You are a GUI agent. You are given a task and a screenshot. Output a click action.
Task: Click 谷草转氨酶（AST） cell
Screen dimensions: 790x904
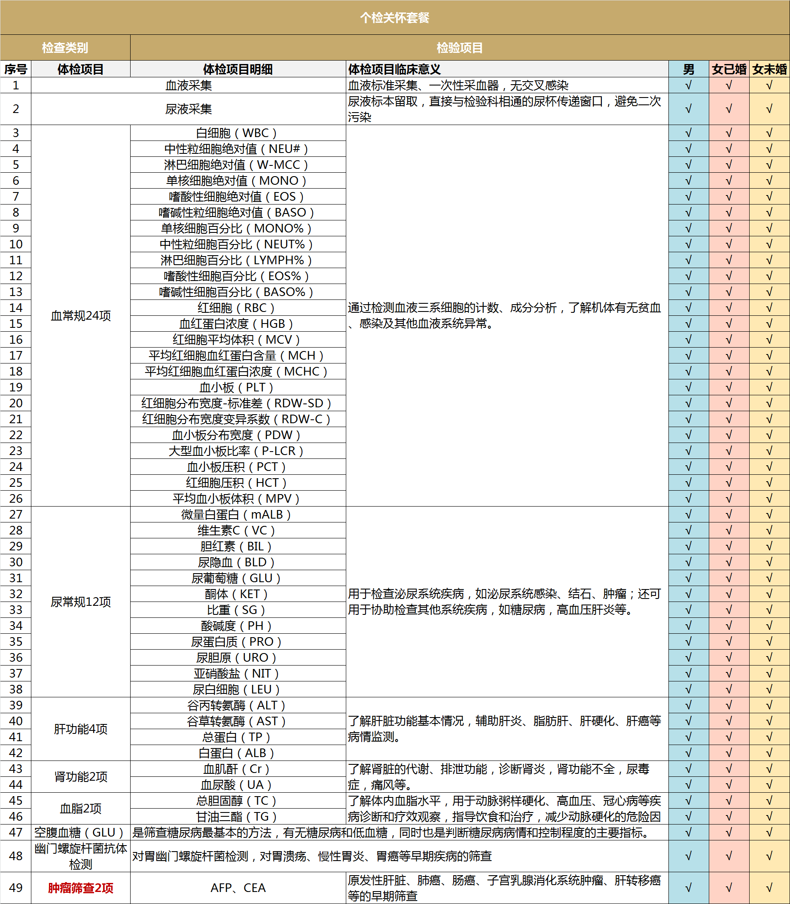click(238, 721)
